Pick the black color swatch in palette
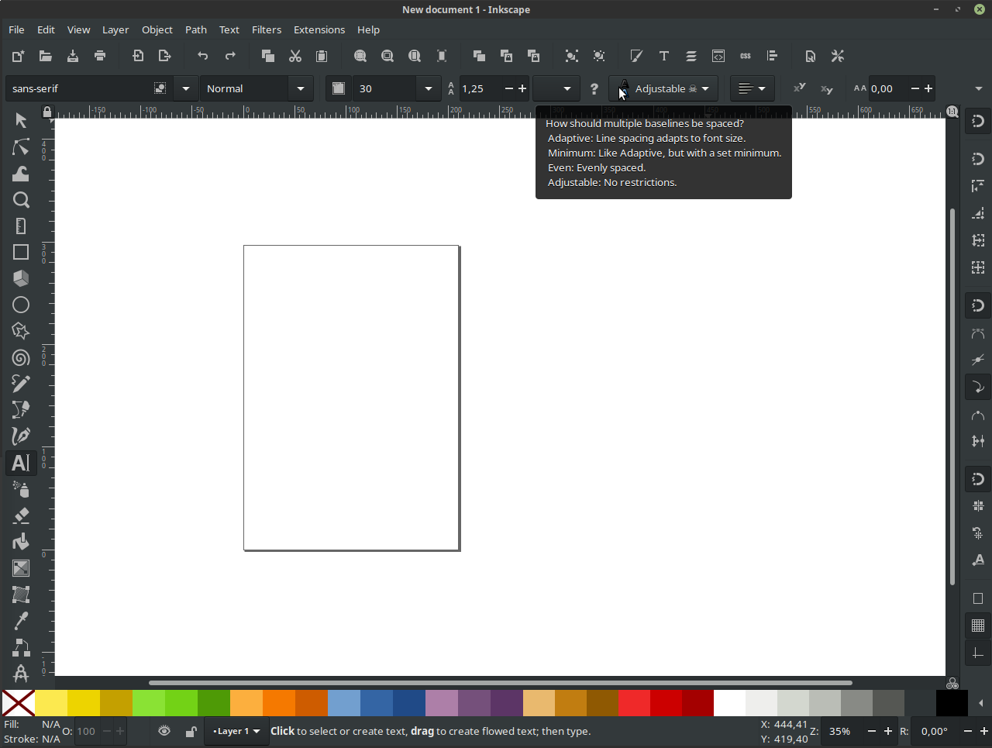The width and height of the screenshot is (992, 748). click(951, 703)
